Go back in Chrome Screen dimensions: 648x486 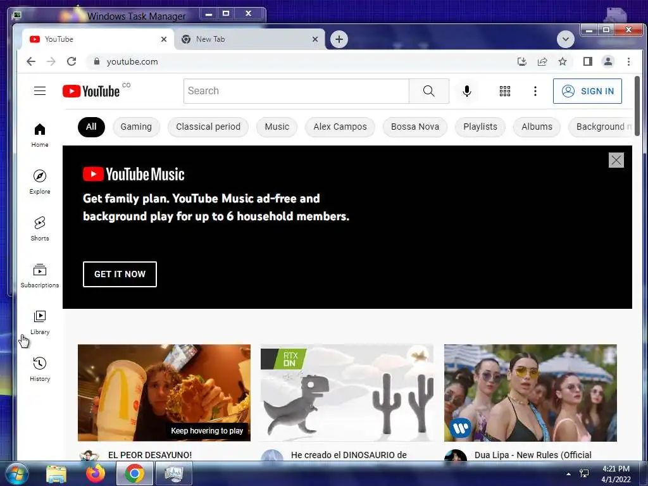coord(31,61)
